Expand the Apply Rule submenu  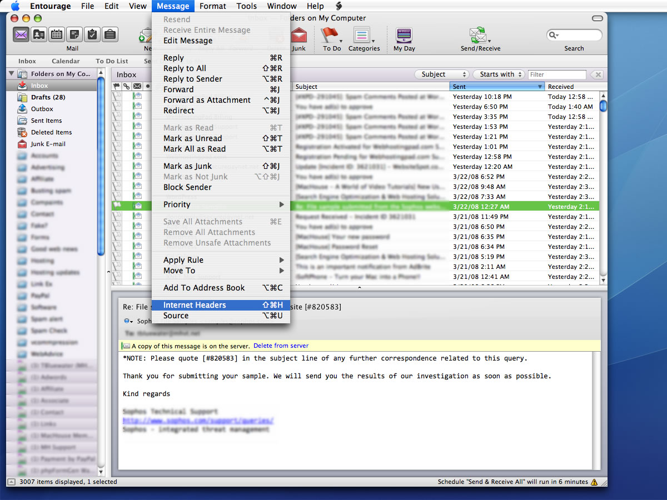click(221, 260)
